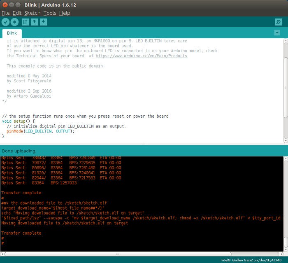
Task: Click the '// the setup function runs once' comment
Action: coord(85,116)
